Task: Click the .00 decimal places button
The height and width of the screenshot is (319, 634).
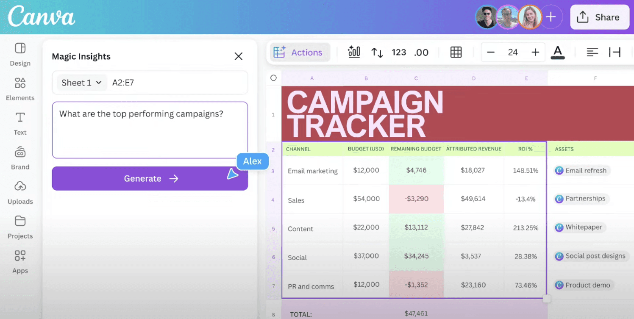Action: 421,53
